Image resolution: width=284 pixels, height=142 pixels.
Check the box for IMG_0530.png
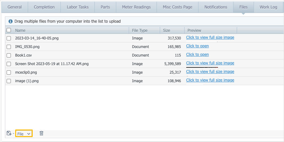[9, 47]
